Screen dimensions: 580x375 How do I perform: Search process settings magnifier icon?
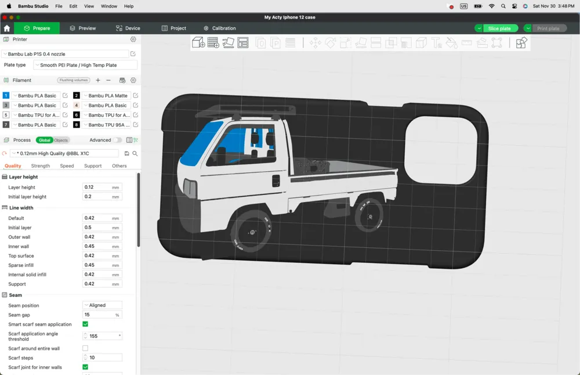pos(135,153)
